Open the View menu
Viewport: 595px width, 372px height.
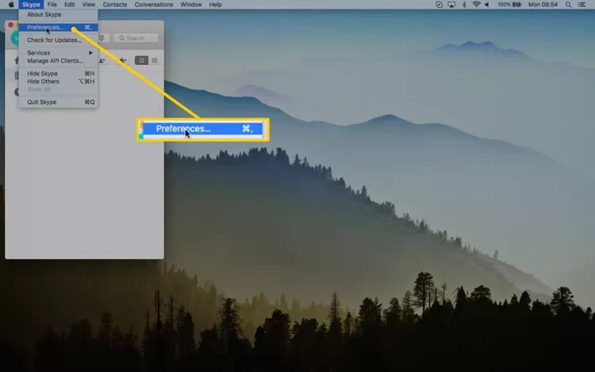point(89,5)
